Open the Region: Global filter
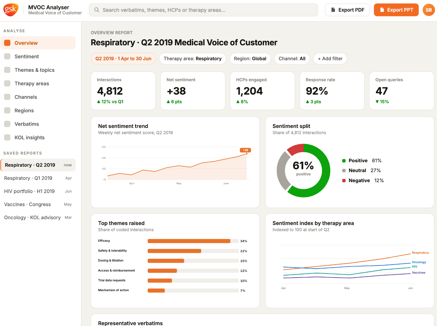 click(x=250, y=58)
